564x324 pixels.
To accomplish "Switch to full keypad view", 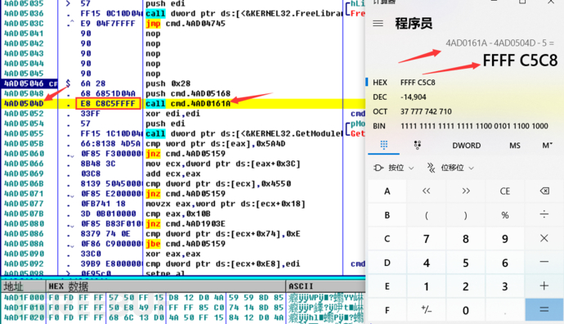I will click(x=384, y=145).
